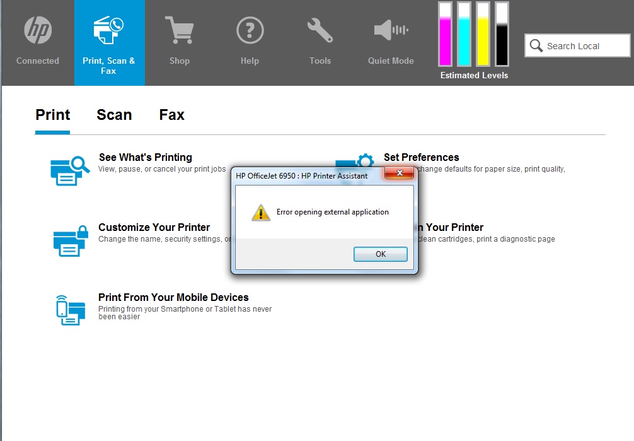Click the dialog title HP OfficeJet 6950
634x441 pixels.
(x=302, y=176)
